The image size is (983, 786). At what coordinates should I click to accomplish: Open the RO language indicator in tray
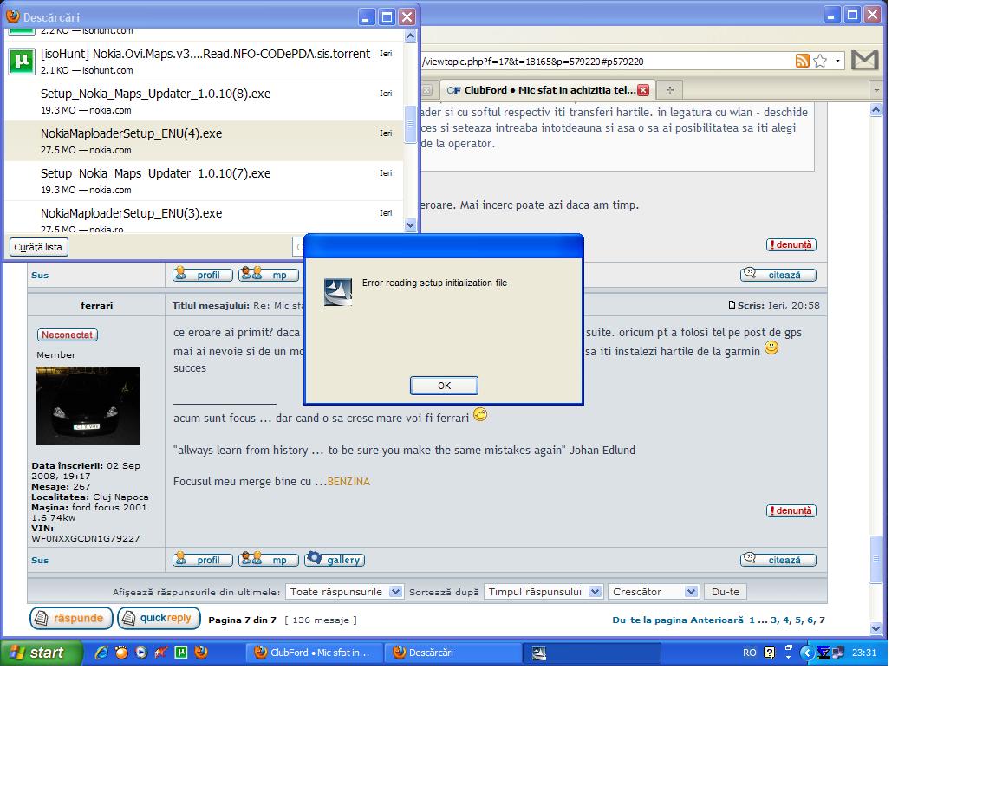[x=749, y=653]
